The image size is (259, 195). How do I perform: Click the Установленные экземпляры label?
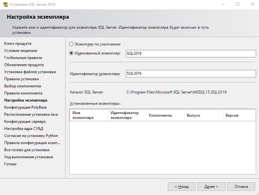95,103
